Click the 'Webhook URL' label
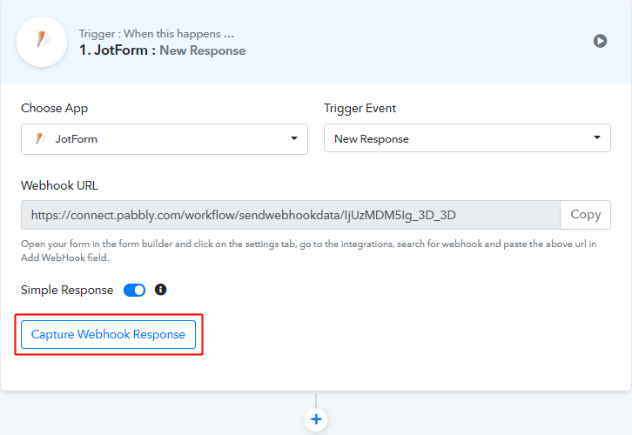This screenshot has height=435, width=632. point(59,185)
